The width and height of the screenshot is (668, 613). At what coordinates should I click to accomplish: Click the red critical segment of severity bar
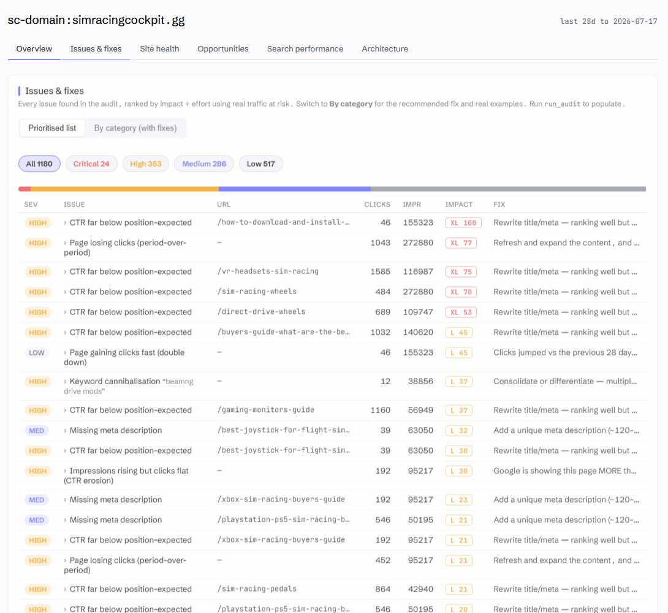25,189
